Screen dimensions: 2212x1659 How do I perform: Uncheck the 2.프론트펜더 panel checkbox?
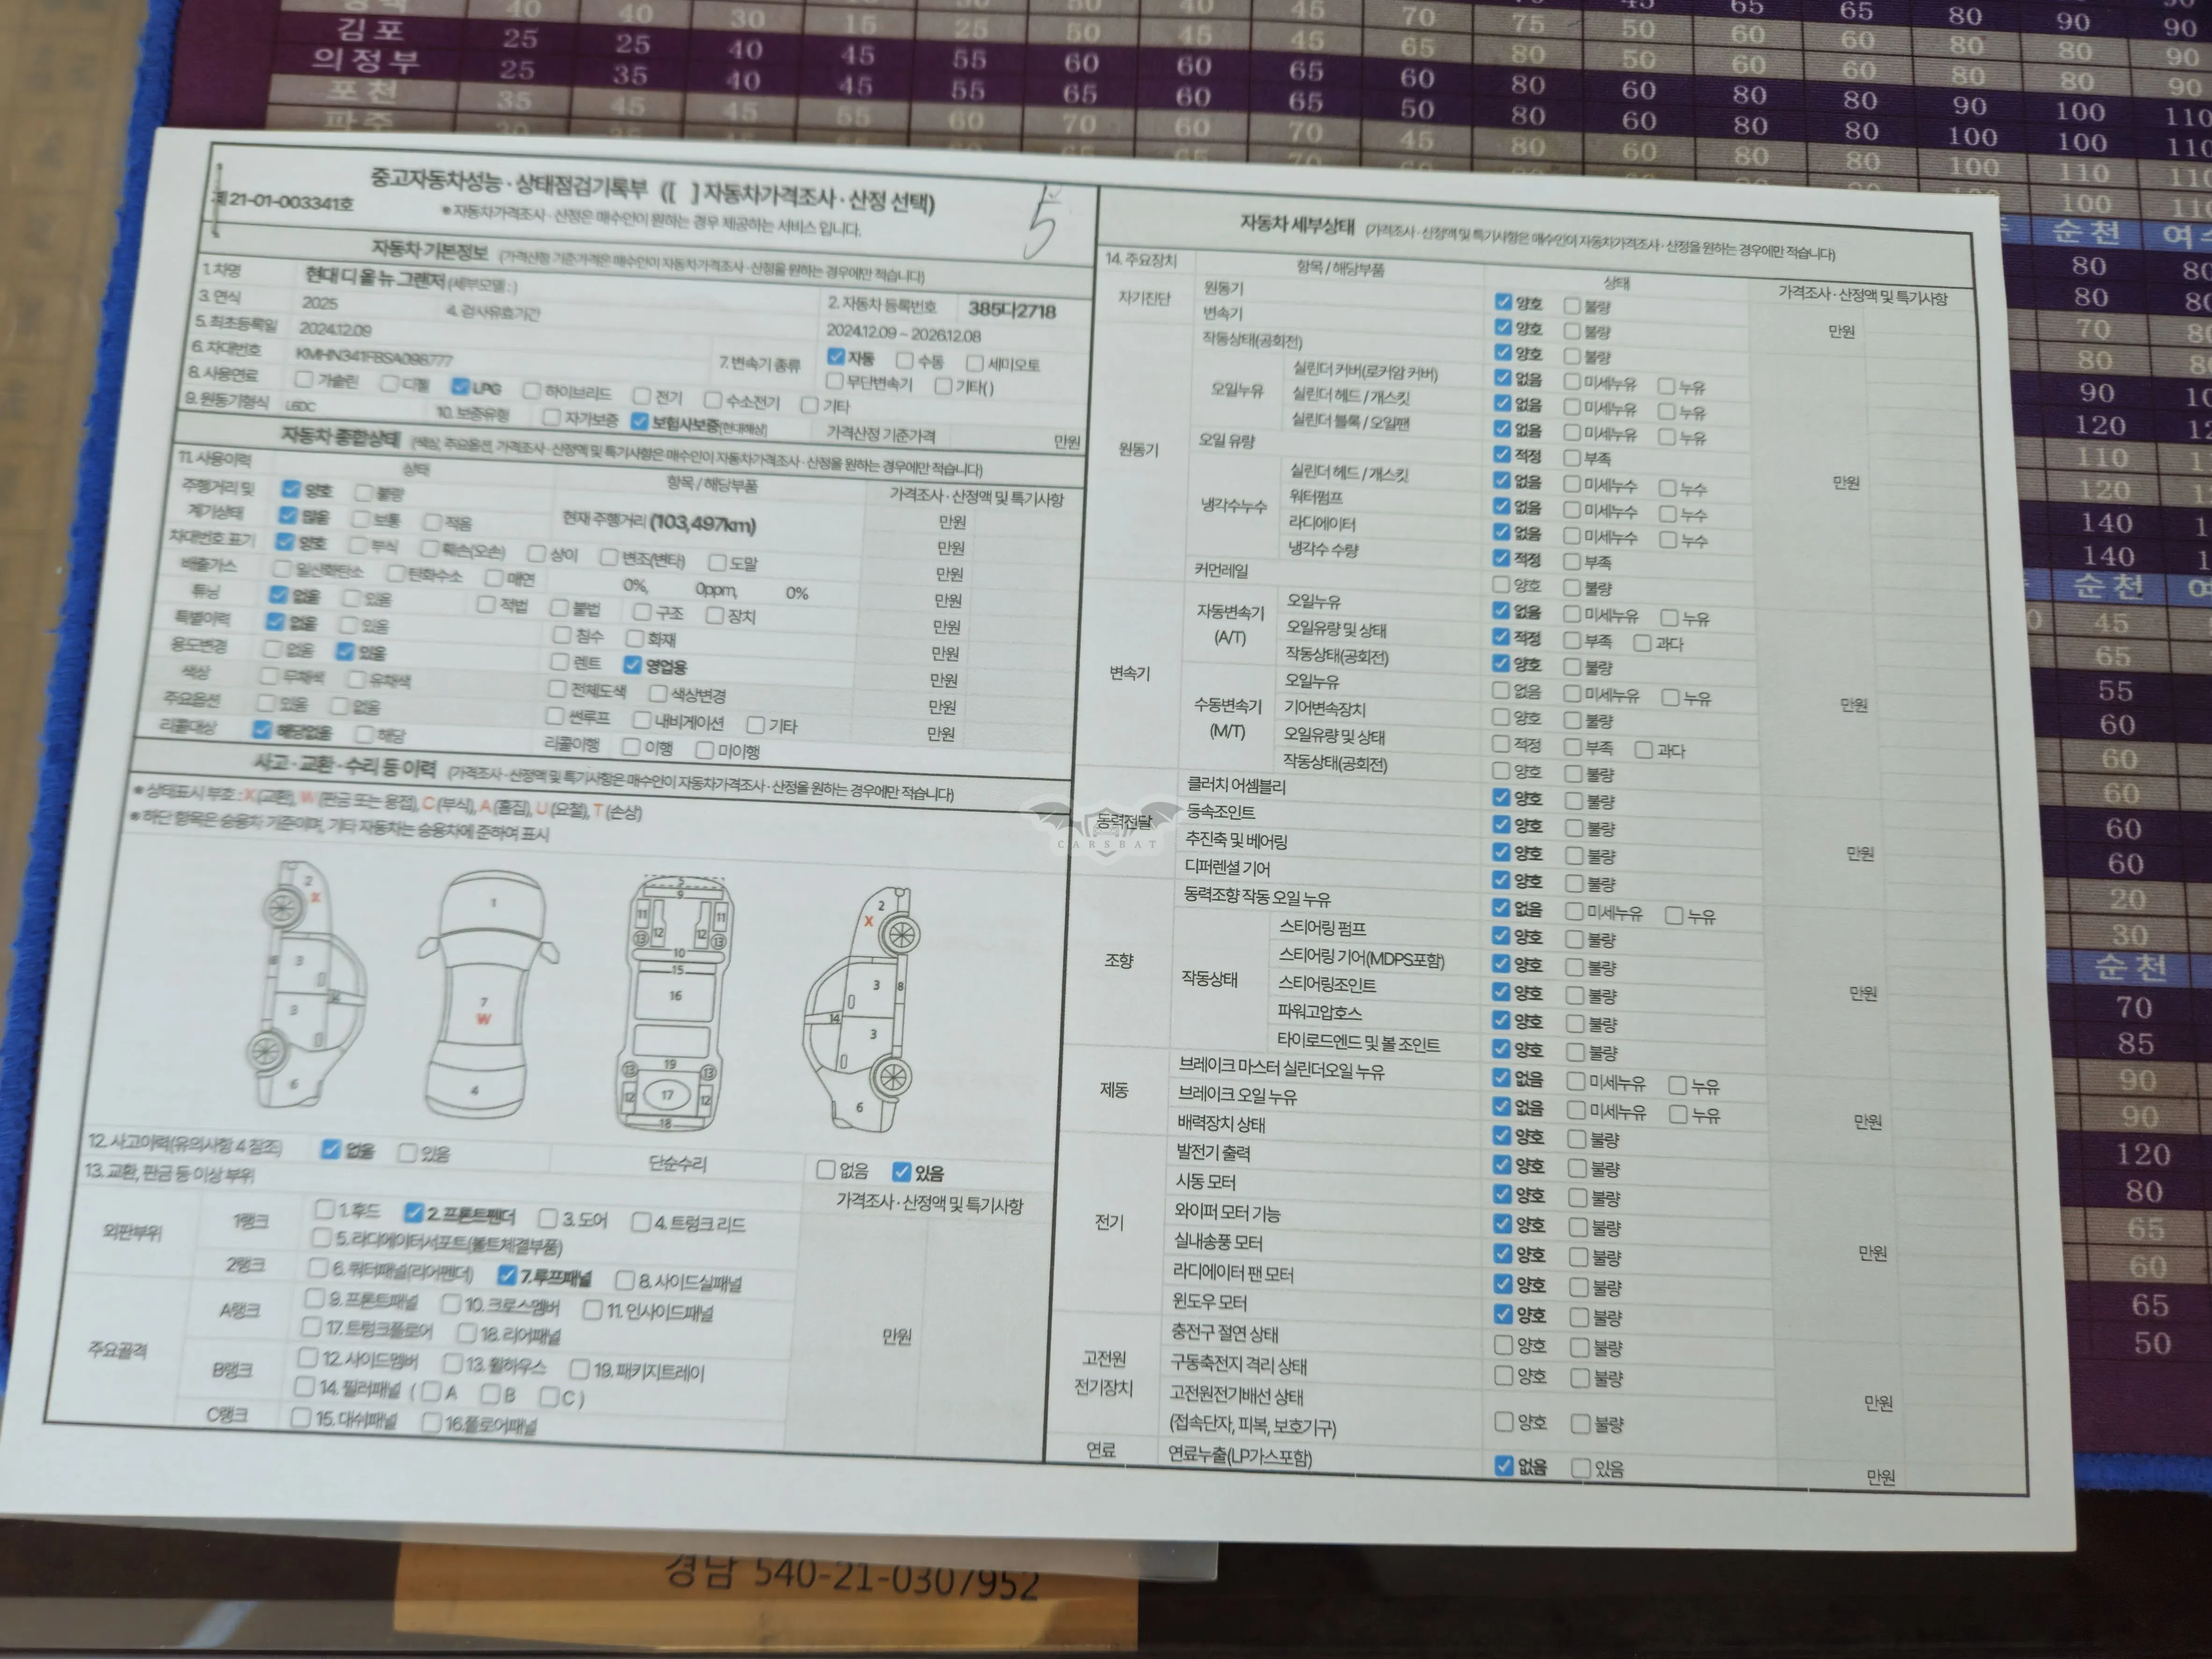click(x=414, y=1212)
